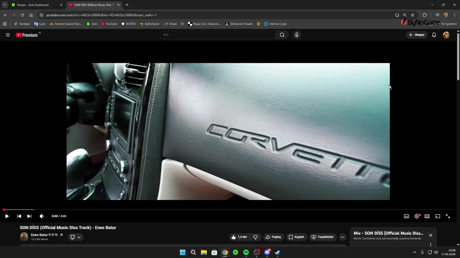
Task: Open the BOTRIX bookmark
Action: 128,24
